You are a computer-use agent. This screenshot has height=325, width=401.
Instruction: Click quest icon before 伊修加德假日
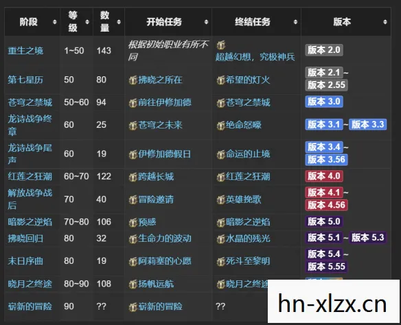(133, 155)
